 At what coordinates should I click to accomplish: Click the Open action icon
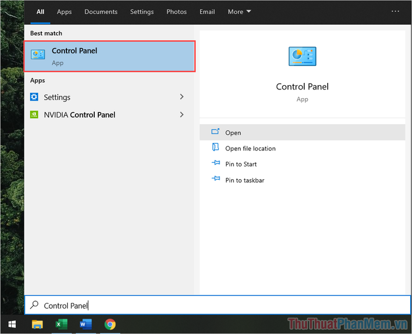(x=215, y=131)
